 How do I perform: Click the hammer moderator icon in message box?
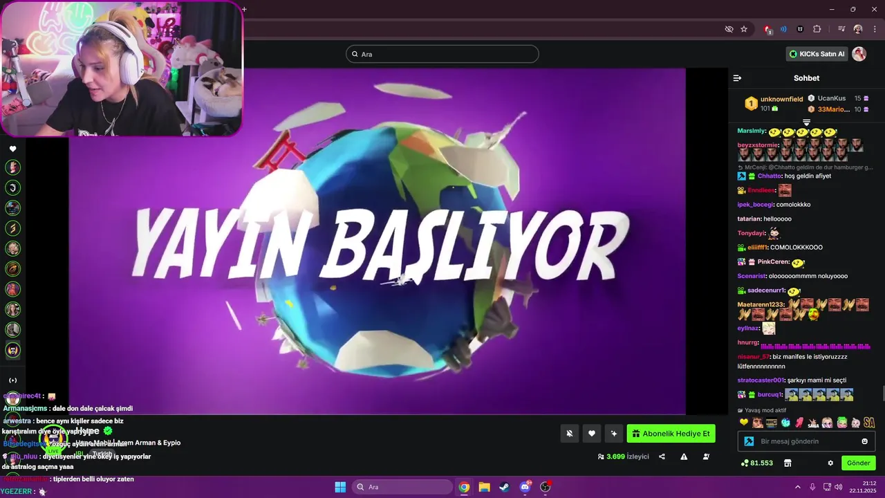(x=748, y=441)
